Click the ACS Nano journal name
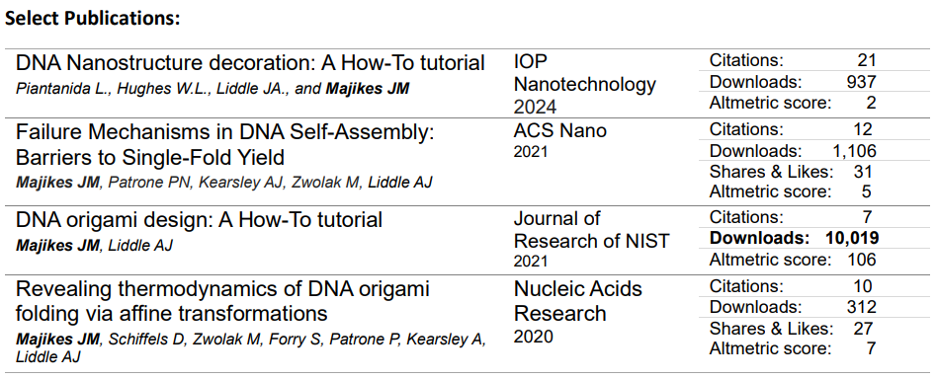 coord(559,130)
